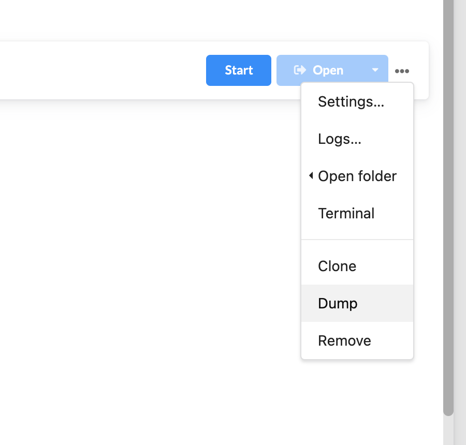The height and width of the screenshot is (445, 466).
Task: Choose the Open folder menu entry
Action: click(357, 176)
